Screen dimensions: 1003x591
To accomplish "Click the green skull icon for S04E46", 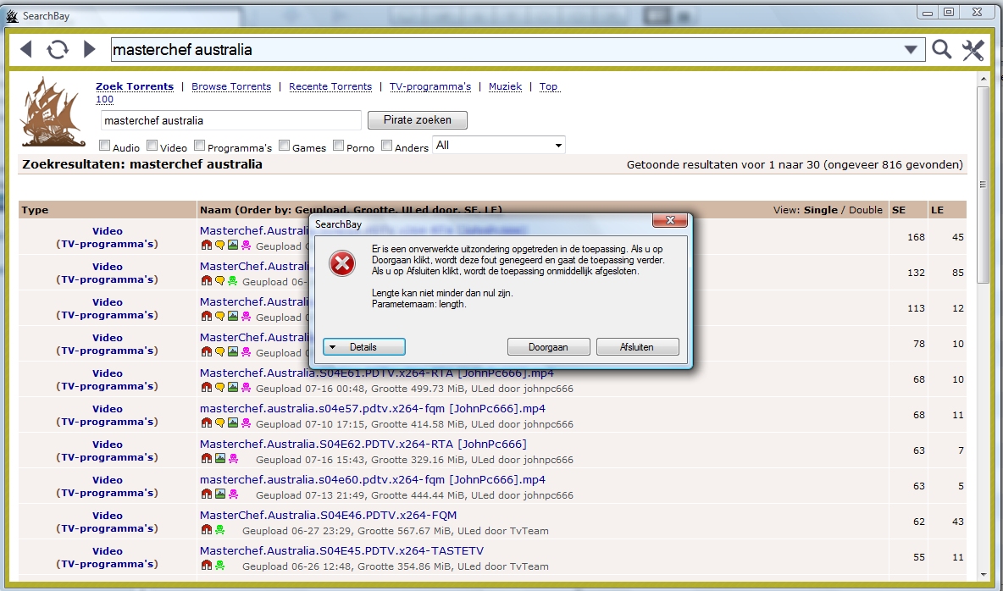I will (219, 529).
